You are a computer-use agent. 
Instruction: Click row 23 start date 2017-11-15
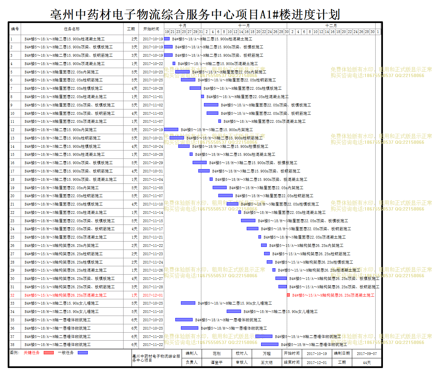[153, 221]
